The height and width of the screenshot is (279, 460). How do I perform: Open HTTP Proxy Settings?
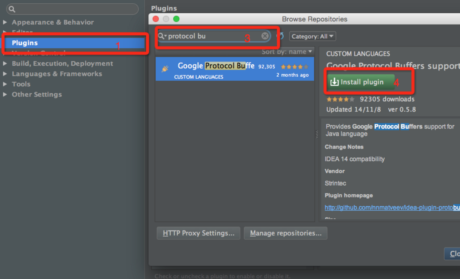coord(198,233)
